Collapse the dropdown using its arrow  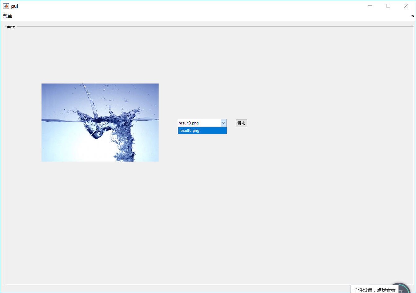click(x=224, y=123)
